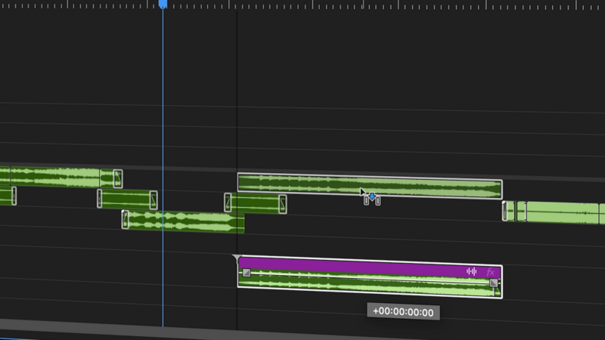
Task: Select the fade-out handle on the purple clip
Action: click(494, 283)
